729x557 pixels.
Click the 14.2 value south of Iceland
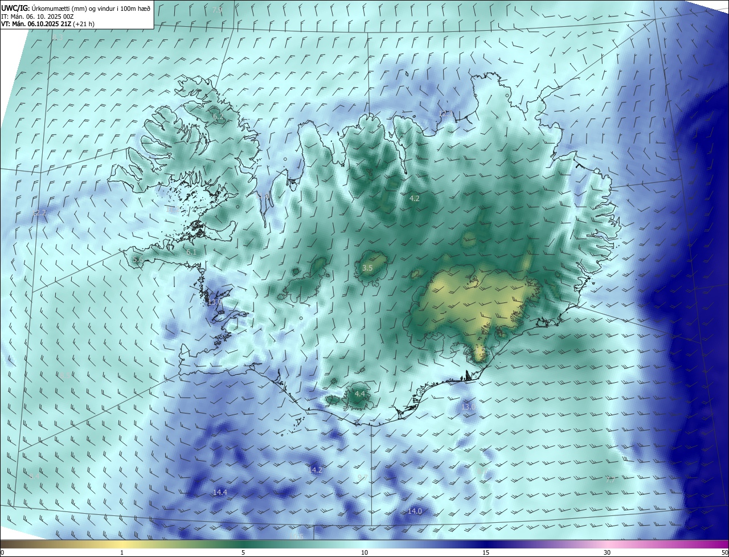(x=316, y=470)
